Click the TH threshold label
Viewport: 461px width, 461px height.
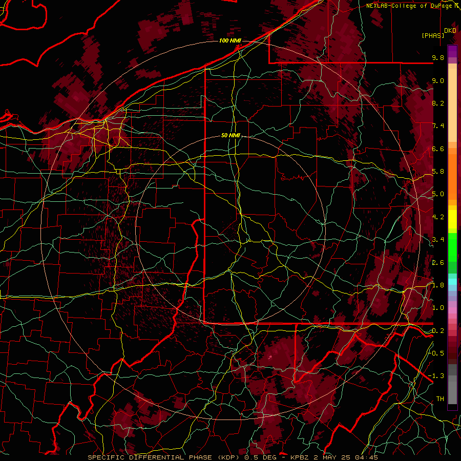click(x=440, y=399)
